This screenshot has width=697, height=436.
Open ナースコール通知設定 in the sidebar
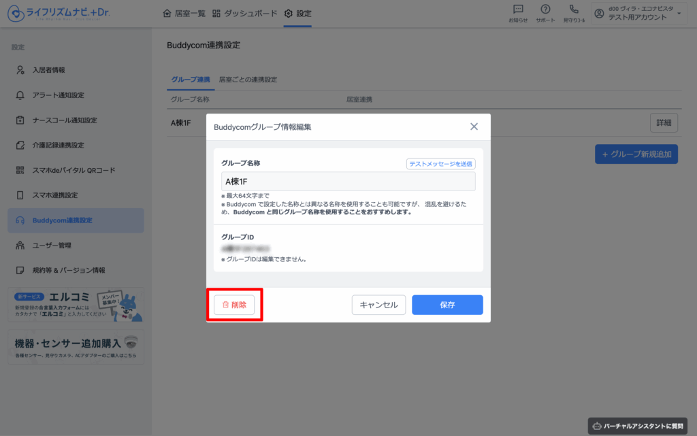pos(76,120)
